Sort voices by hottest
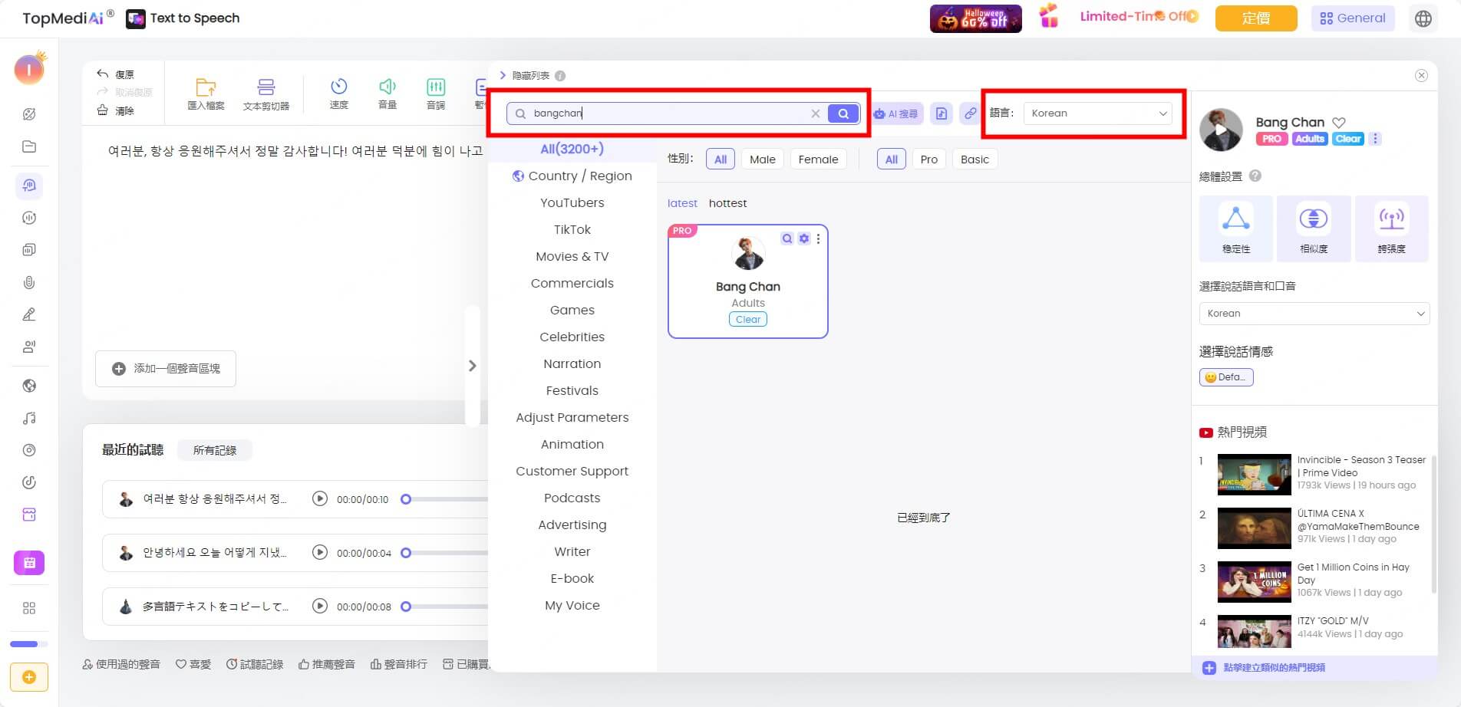 pyautogui.click(x=727, y=203)
